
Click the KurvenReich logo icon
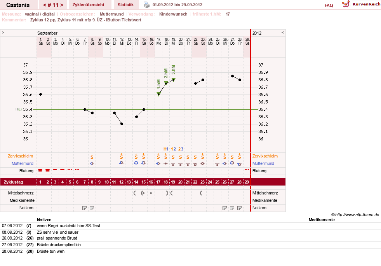(x=346, y=4)
